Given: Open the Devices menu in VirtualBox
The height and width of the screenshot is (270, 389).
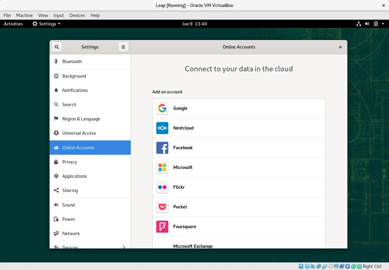Looking at the screenshot, I should click(x=77, y=15).
